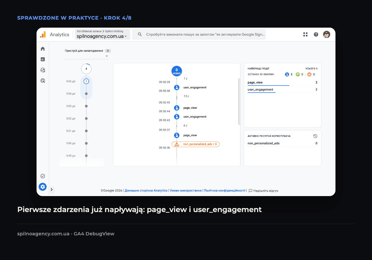The width and height of the screenshot is (372, 260).
Task: Click the 09:55:36 timestamp in stream
Action: pyautogui.click(x=164, y=148)
